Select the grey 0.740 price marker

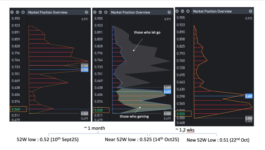tap(84, 66)
